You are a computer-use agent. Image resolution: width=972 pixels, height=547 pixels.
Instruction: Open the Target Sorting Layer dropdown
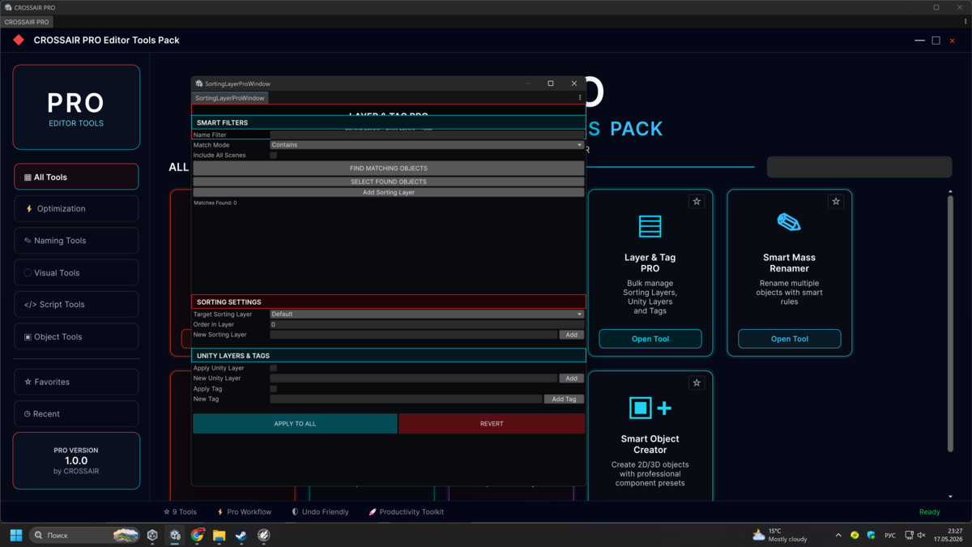point(427,314)
